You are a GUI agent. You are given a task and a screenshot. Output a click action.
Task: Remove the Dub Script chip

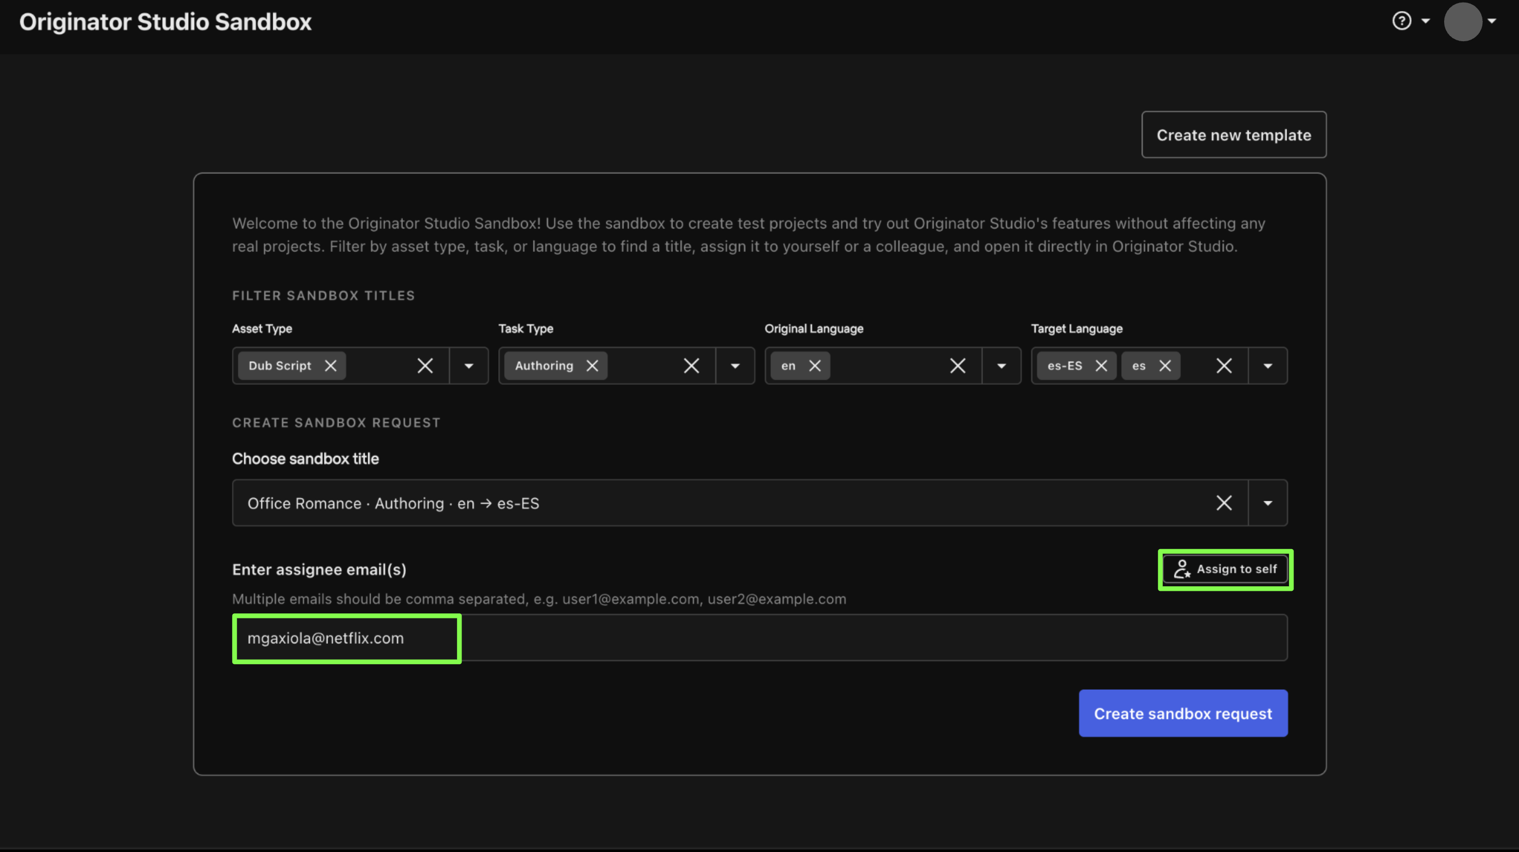[x=331, y=366]
